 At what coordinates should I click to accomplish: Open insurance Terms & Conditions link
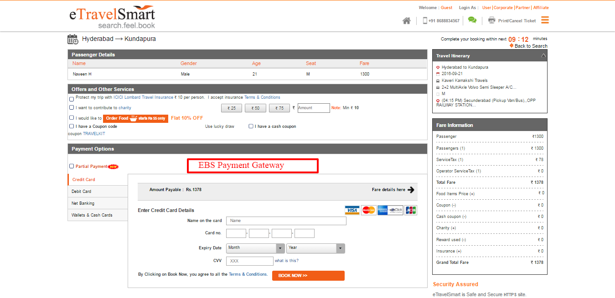[262, 97]
